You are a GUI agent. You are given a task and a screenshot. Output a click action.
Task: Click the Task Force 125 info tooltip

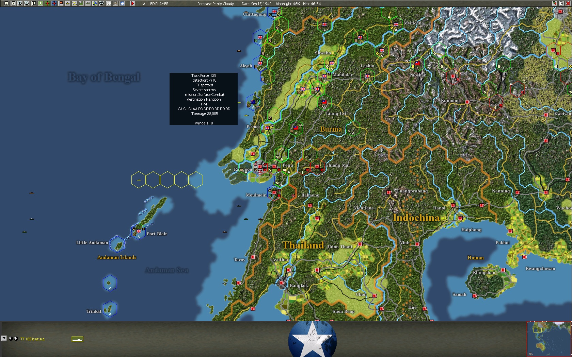click(x=204, y=99)
